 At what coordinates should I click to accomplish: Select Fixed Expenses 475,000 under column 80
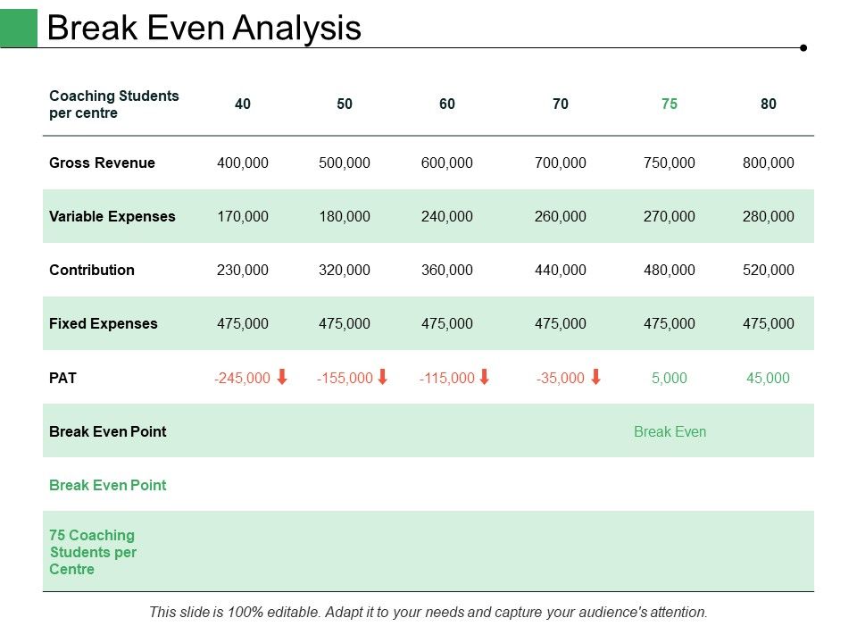point(768,323)
